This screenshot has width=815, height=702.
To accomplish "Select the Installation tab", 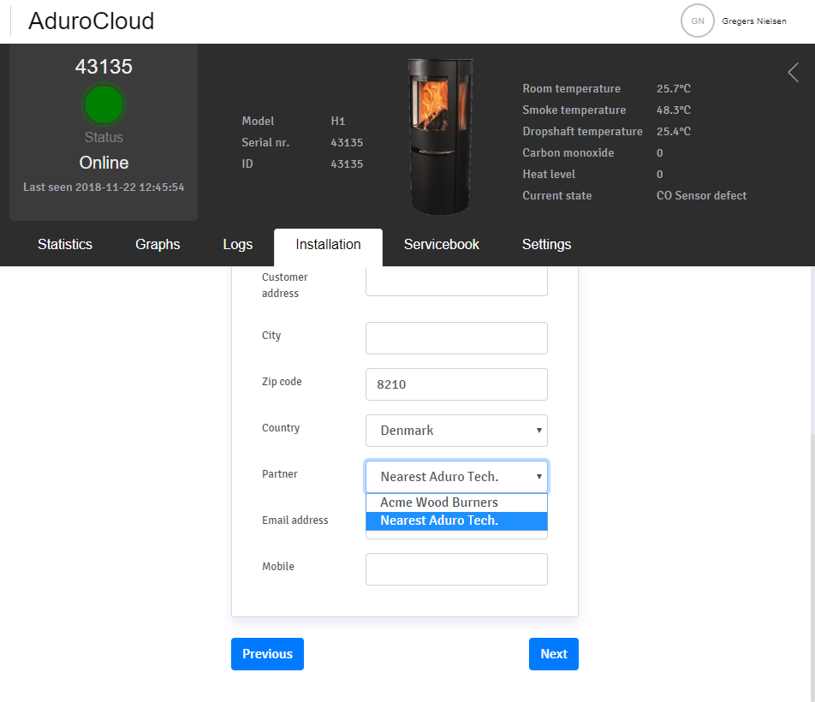I will (x=328, y=247).
